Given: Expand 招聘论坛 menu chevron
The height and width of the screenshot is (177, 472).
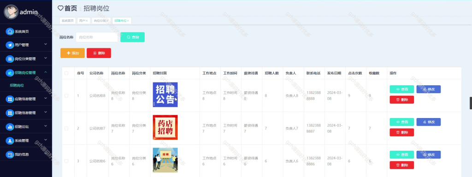Looking at the screenshot, I should (x=46, y=126).
